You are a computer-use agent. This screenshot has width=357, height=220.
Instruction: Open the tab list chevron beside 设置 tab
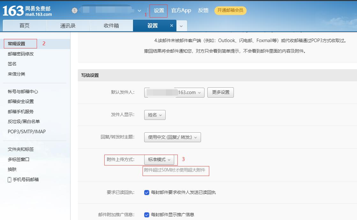[x=181, y=26]
